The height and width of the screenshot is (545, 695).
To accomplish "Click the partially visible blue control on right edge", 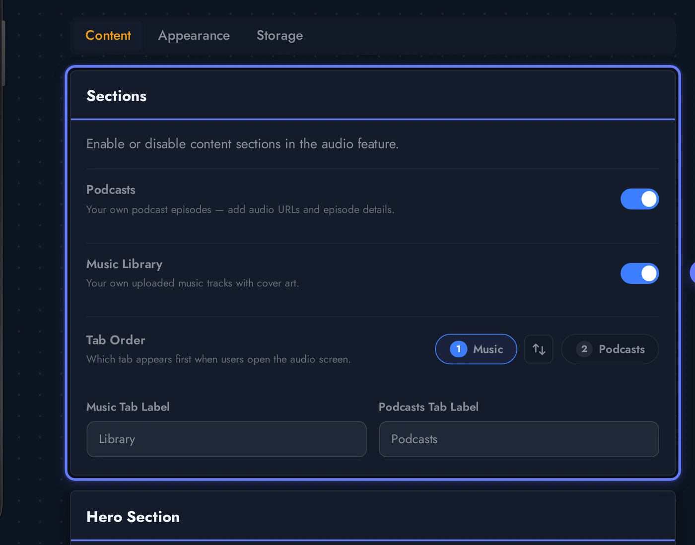I will pos(693,272).
